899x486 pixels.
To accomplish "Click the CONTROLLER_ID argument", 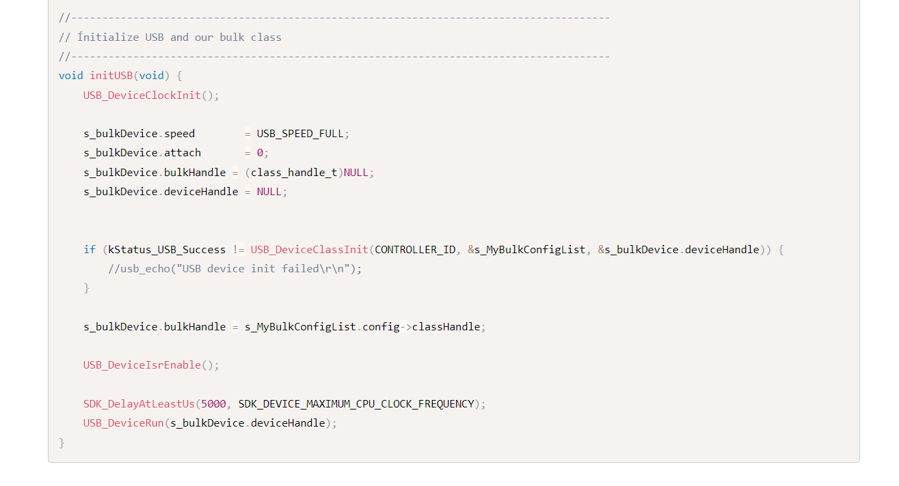I will coord(415,250).
